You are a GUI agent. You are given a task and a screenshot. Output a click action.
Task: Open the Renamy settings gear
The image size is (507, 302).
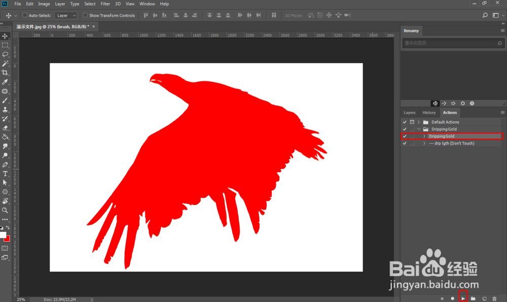[463, 104]
